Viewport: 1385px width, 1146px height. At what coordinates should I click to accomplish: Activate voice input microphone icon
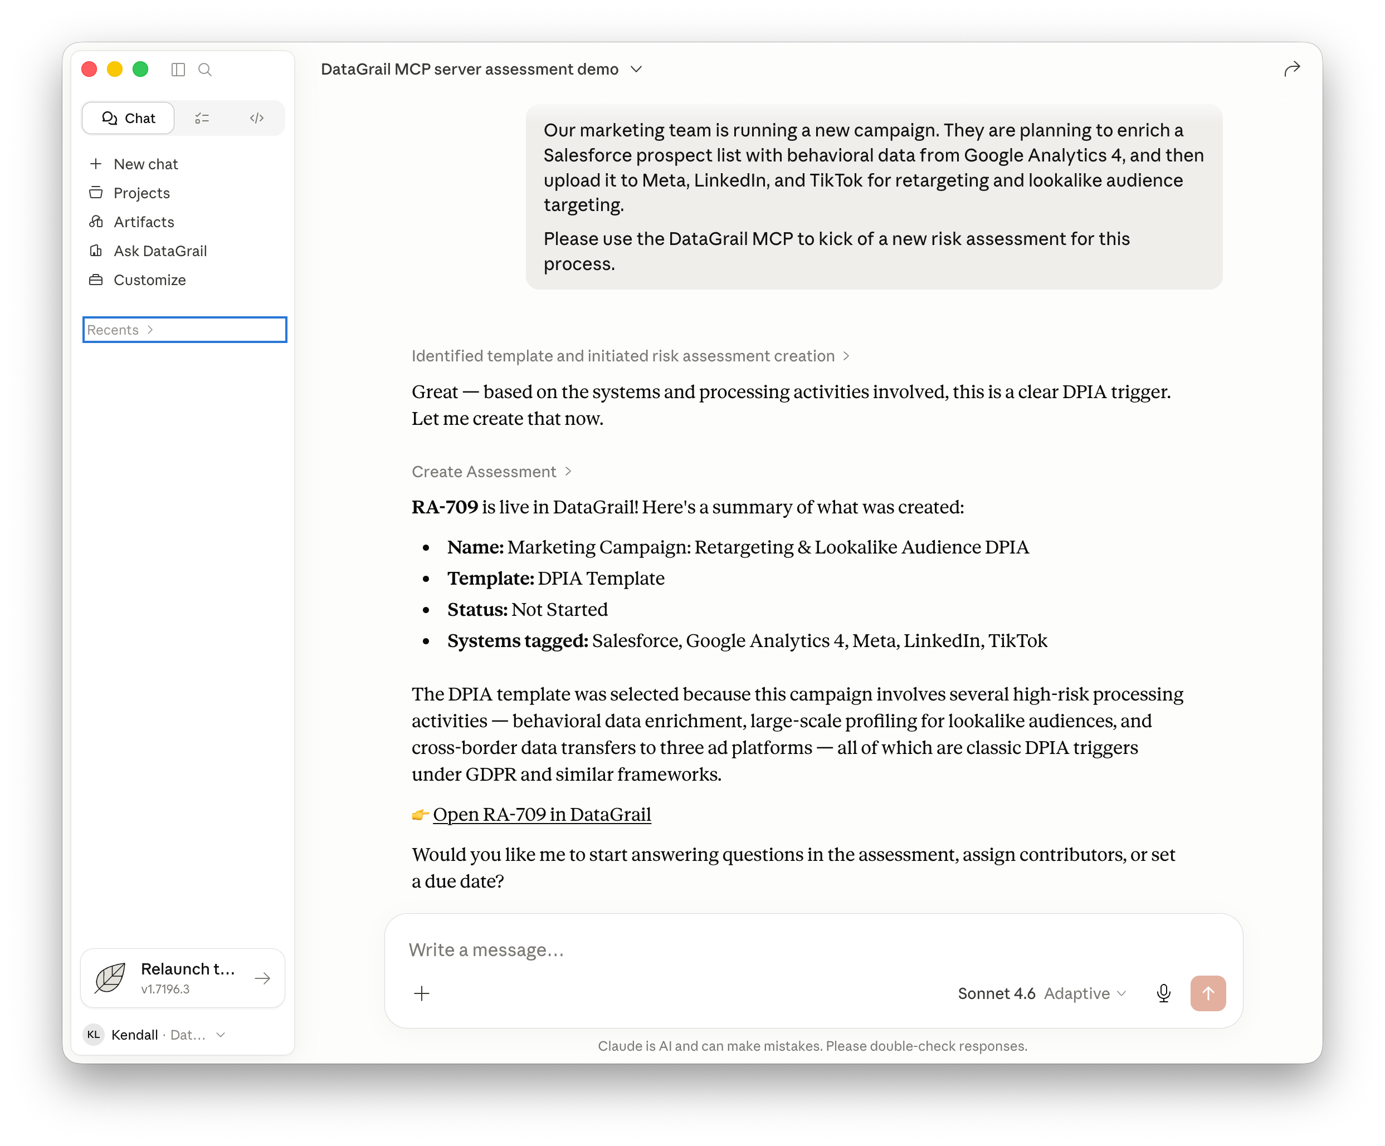click(x=1164, y=993)
